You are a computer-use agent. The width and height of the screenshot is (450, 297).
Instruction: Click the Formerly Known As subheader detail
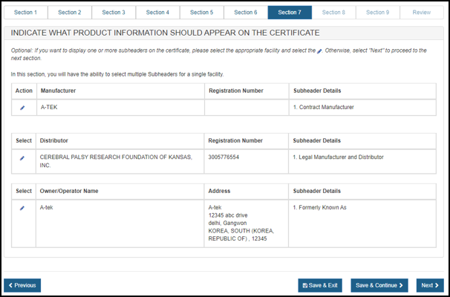click(x=320, y=208)
